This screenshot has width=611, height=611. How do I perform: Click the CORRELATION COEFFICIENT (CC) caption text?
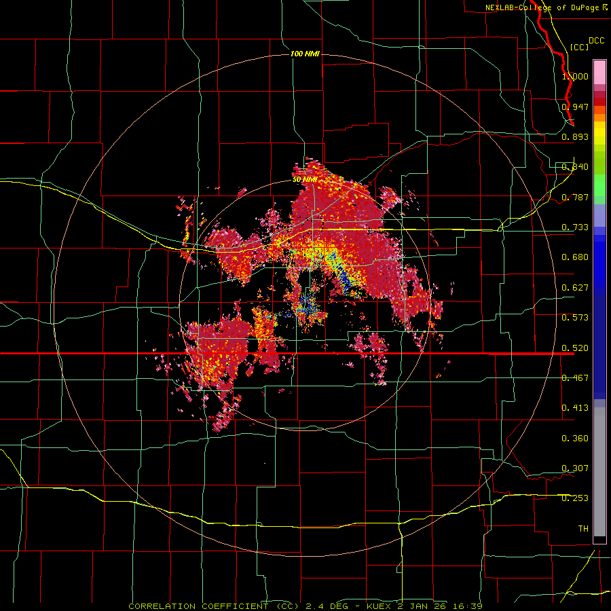coord(214,606)
